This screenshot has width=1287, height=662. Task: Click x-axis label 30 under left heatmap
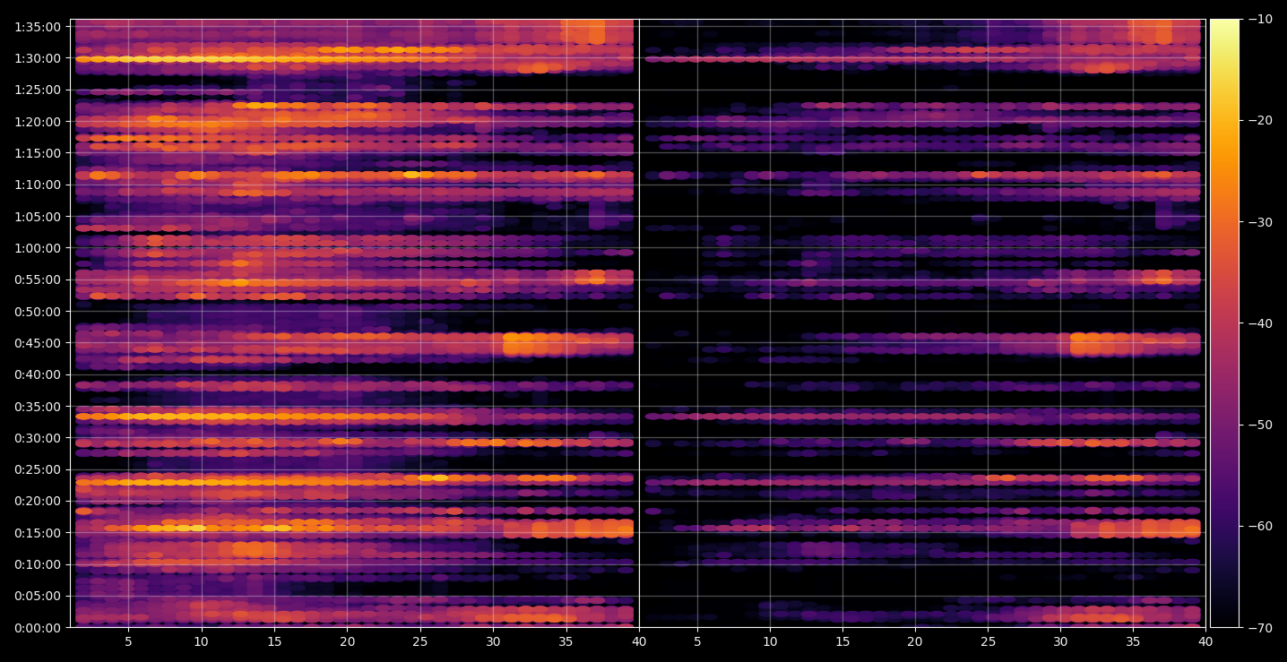[x=493, y=641]
